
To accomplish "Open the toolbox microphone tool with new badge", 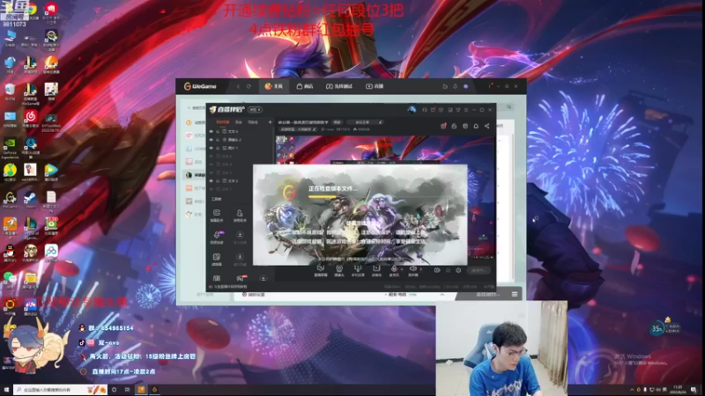I will click(217, 237).
